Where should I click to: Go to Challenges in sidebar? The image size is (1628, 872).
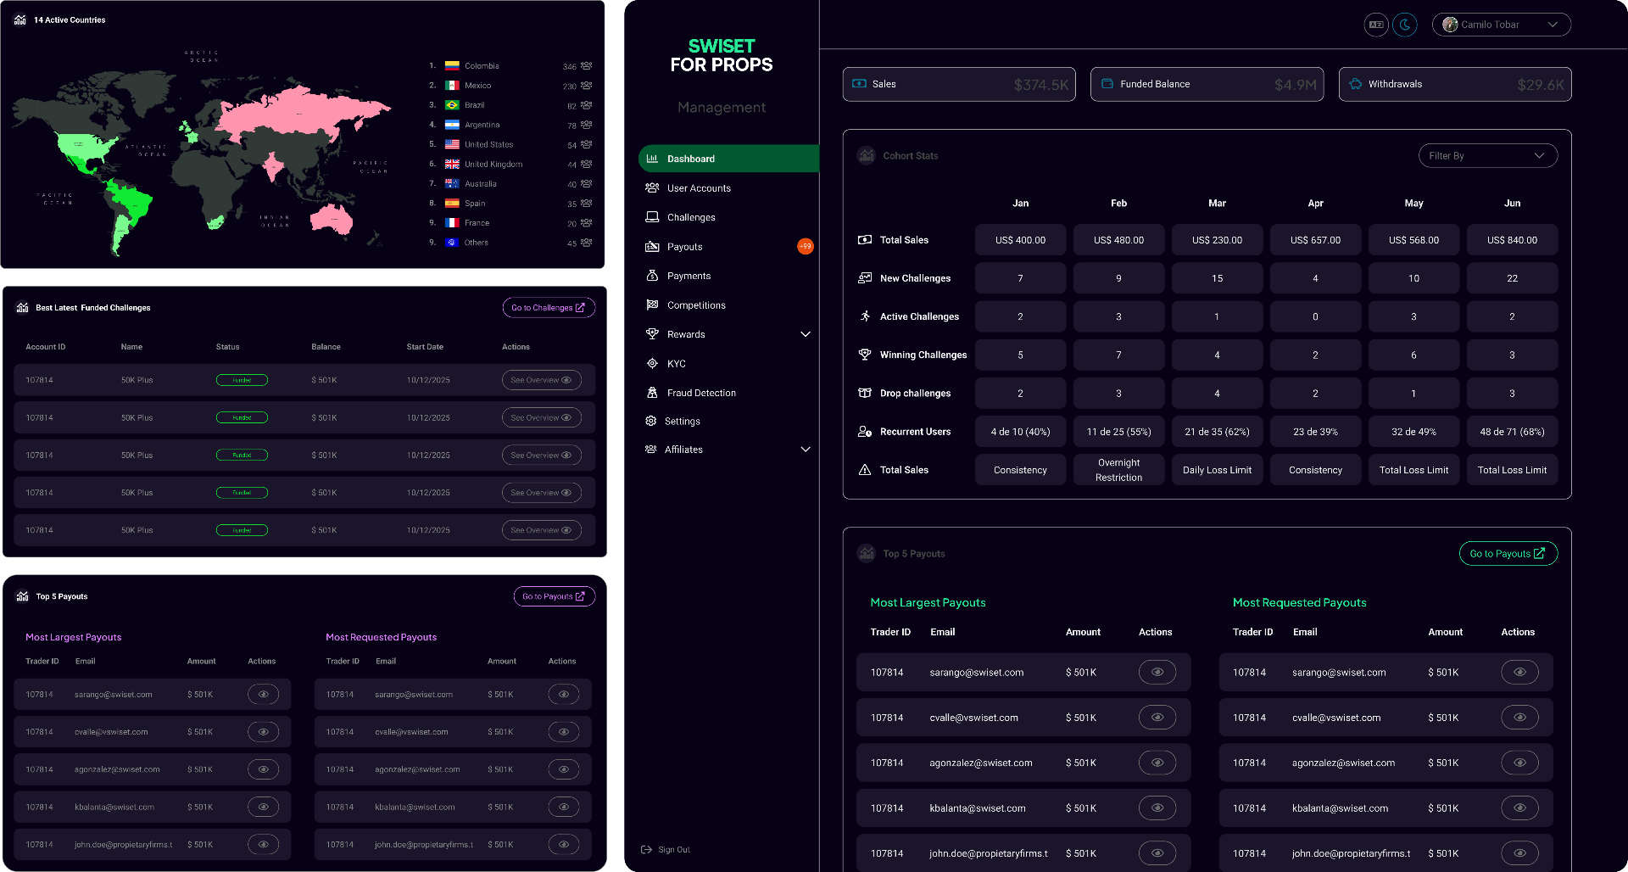pos(691,217)
